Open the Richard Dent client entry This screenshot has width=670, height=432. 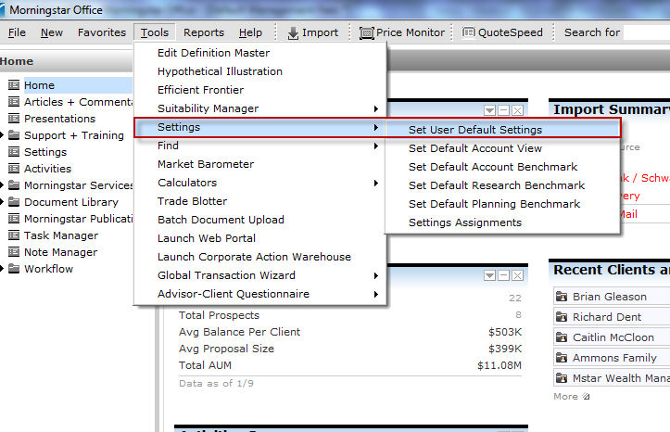609,317
